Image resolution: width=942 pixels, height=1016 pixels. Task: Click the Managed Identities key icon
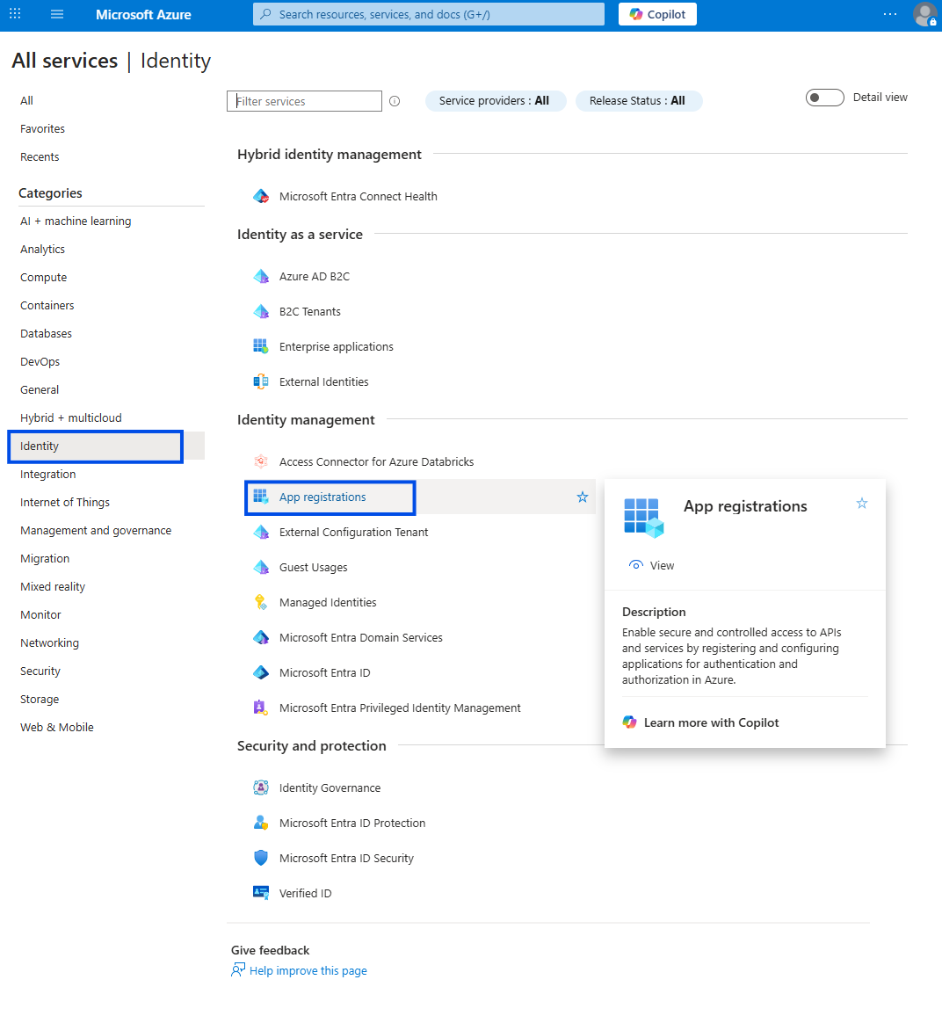click(x=260, y=603)
